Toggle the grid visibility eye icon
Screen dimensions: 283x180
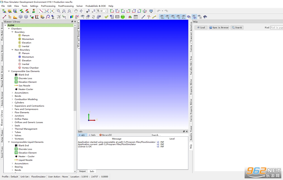pos(200,17)
